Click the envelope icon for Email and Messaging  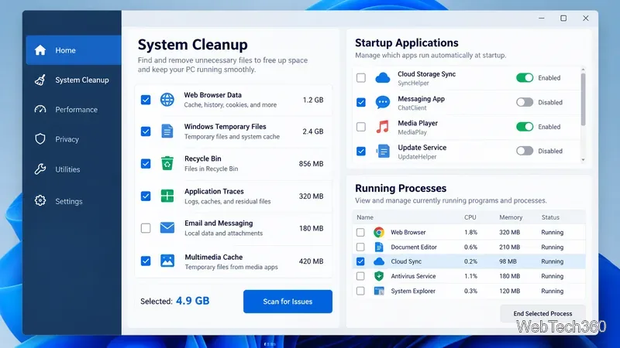(x=167, y=227)
